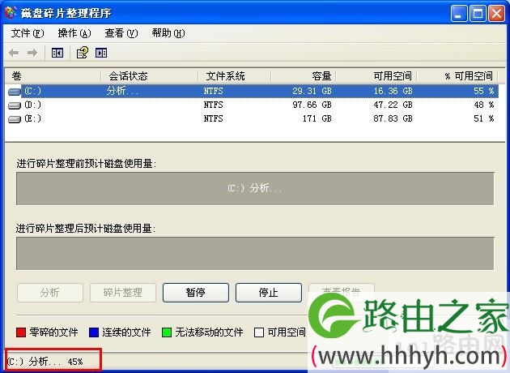Click the white 可用空间 legend swatch
This screenshot has width=510, height=373.
(x=259, y=332)
